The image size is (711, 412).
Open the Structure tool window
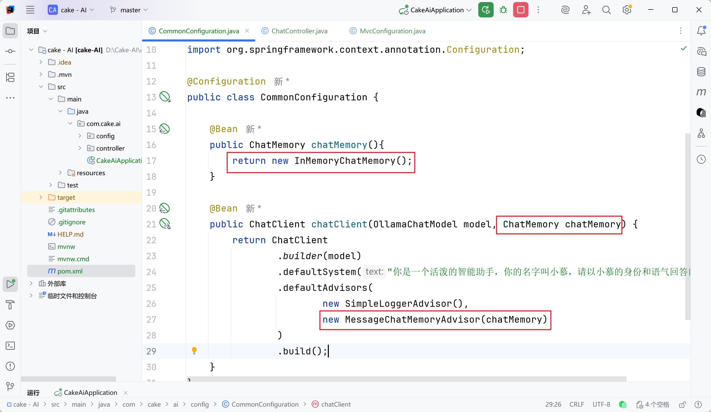tap(10, 77)
